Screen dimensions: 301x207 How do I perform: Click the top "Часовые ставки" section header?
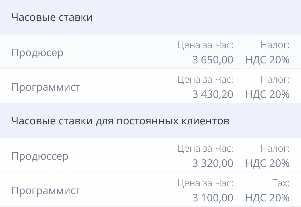pyautogui.click(x=52, y=17)
